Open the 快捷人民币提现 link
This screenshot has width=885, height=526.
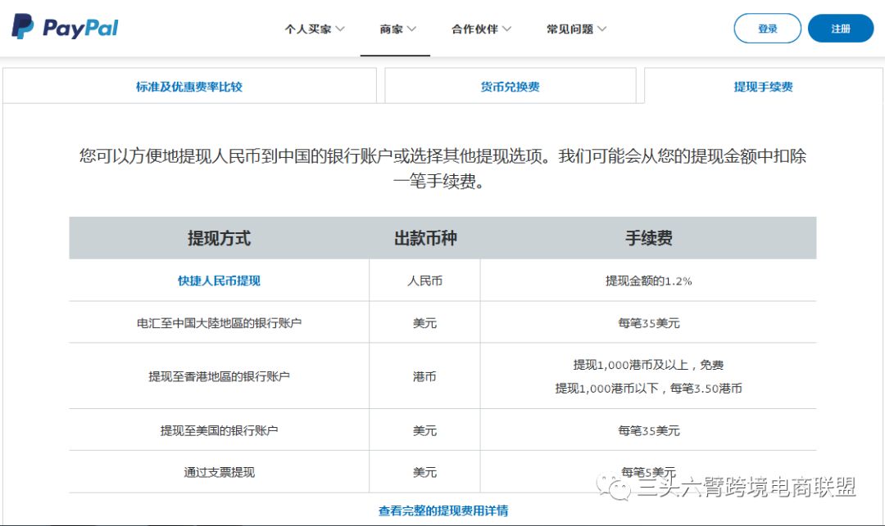pos(219,281)
